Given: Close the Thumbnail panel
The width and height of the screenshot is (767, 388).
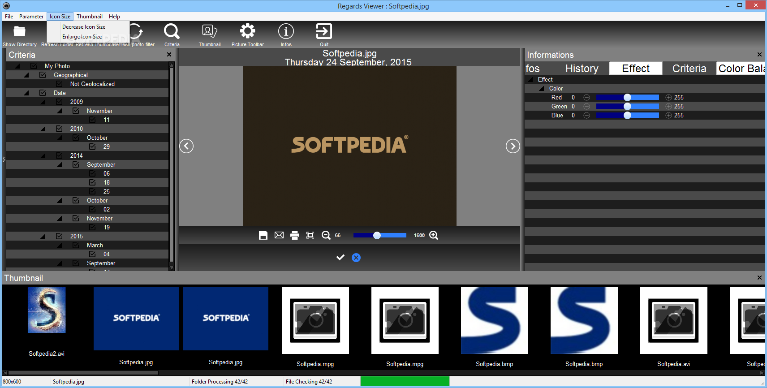Looking at the screenshot, I should point(759,278).
